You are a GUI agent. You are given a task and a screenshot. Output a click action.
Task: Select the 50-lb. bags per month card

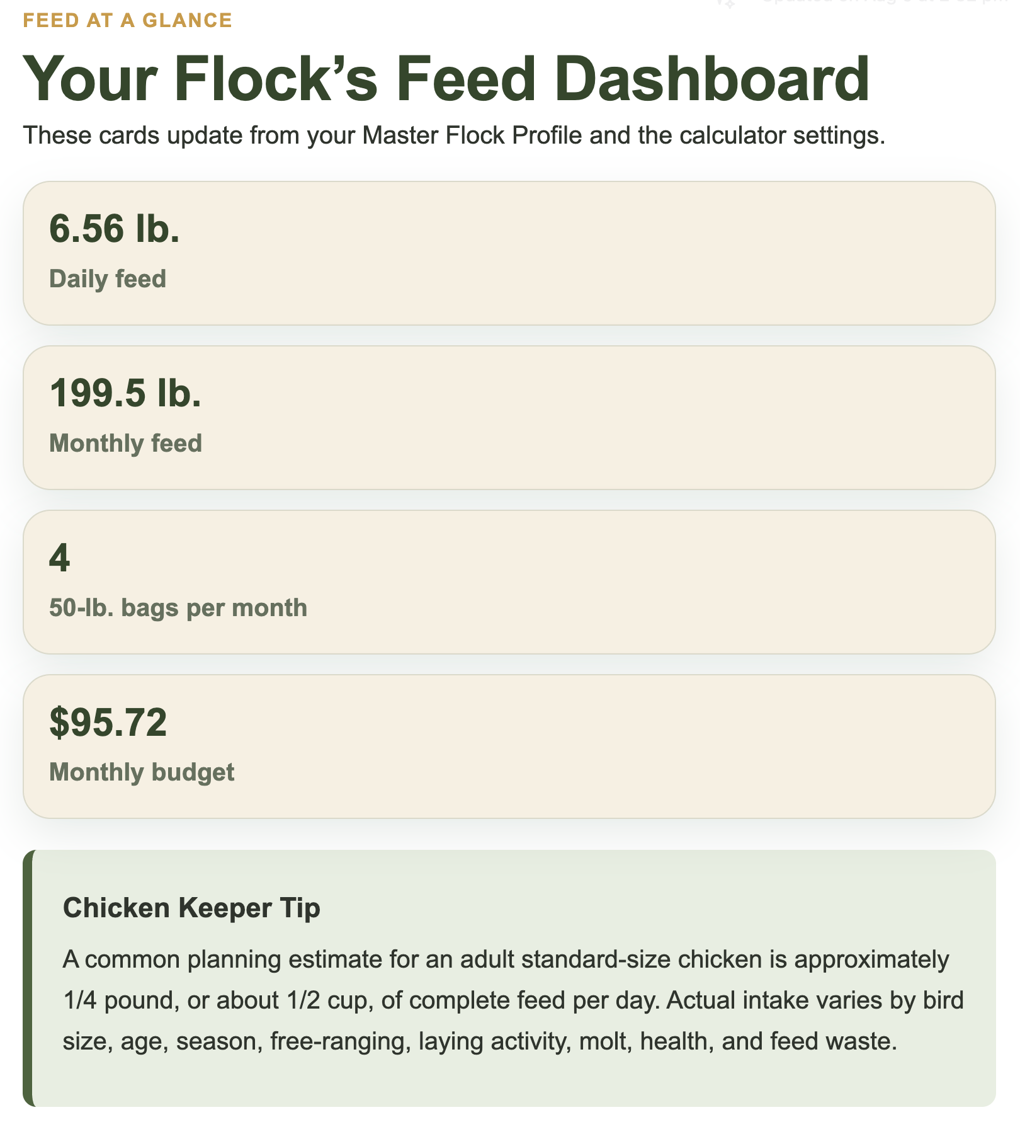pyautogui.click(x=509, y=582)
